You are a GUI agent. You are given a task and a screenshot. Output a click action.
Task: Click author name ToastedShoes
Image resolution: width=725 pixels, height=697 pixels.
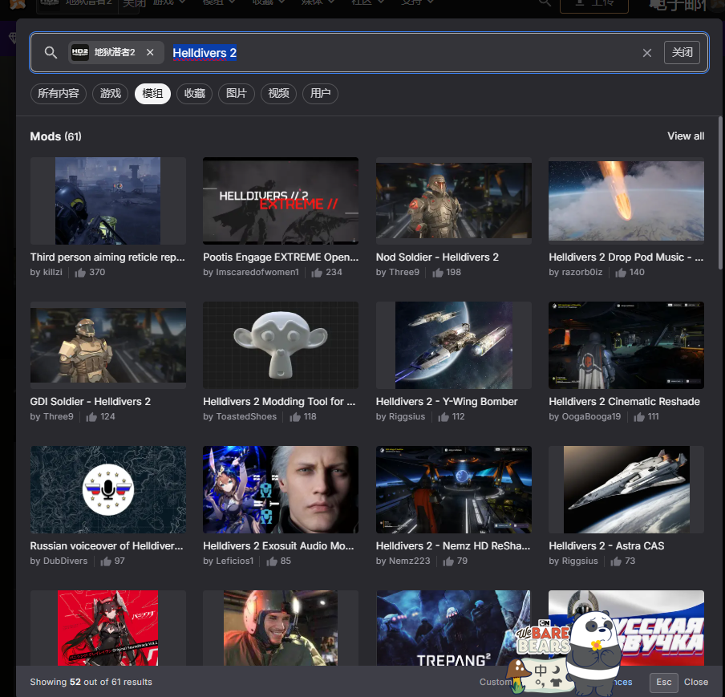pos(246,417)
